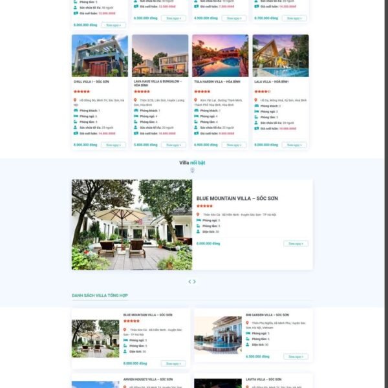Open Tula Hardin Villa pool photo thumbnail
The image size is (388, 388).
pyautogui.click(x=221, y=56)
